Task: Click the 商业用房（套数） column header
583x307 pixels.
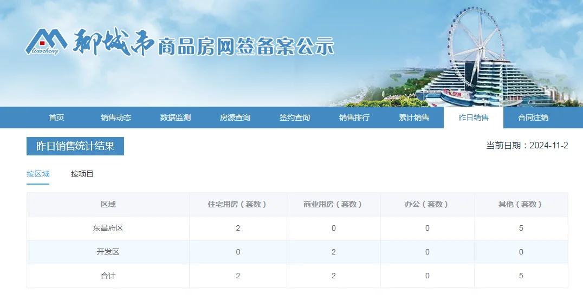Action: tap(333, 205)
